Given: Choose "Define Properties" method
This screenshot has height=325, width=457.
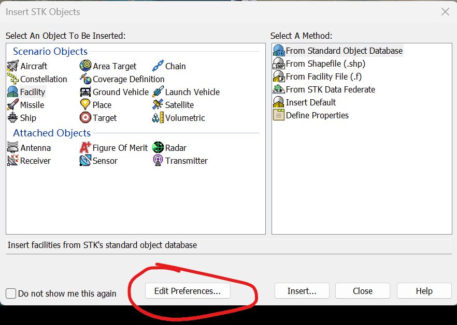Looking at the screenshot, I should pyautogui.click(x=317, y=115).
